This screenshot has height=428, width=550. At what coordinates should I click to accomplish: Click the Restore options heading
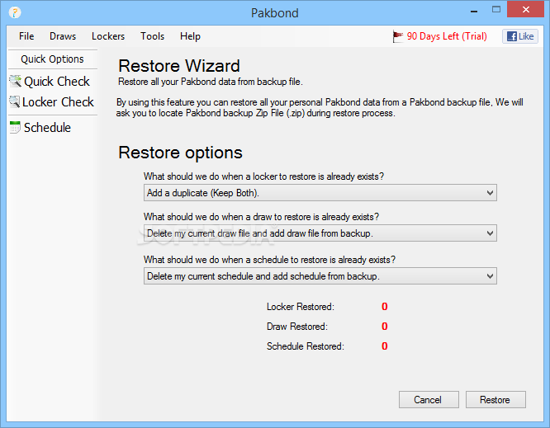(180, 153)
